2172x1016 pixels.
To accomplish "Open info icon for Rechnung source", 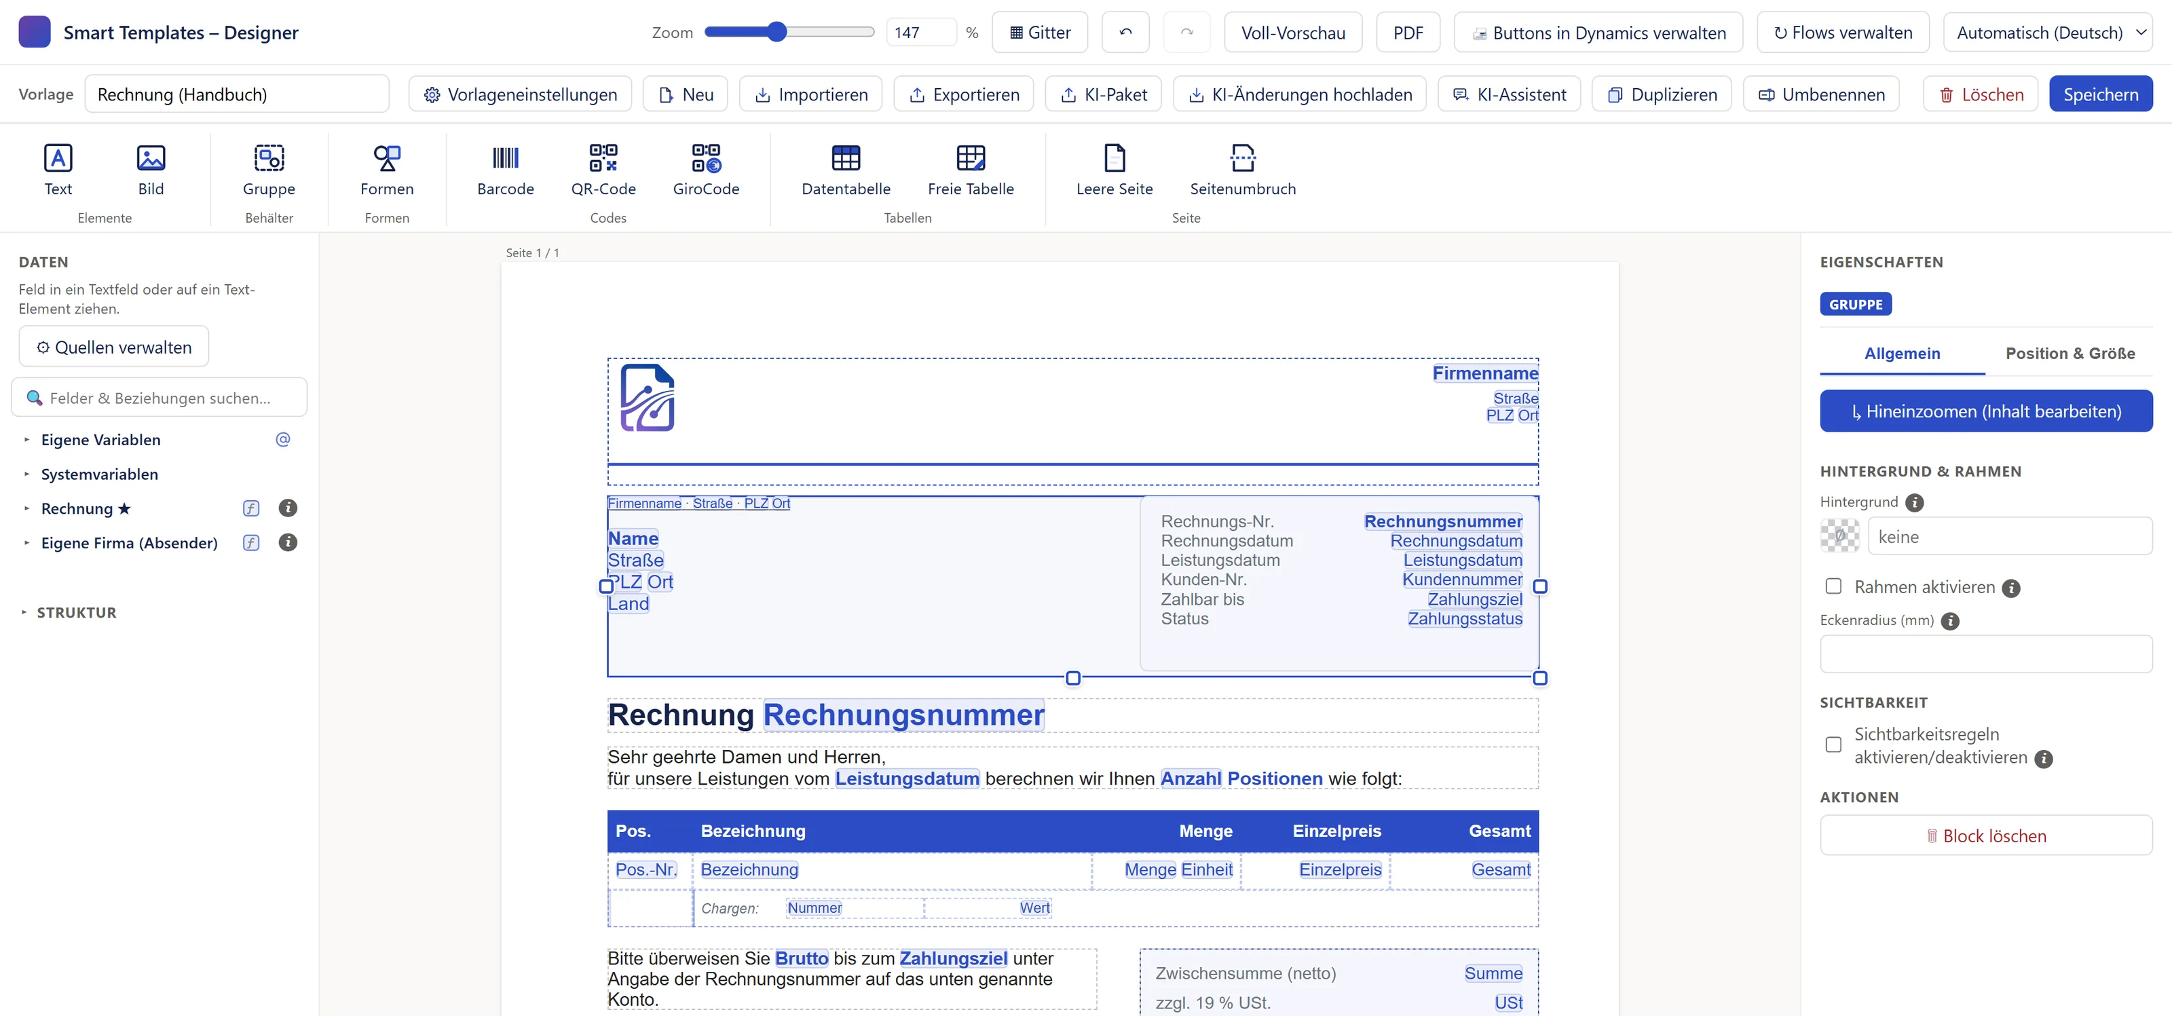I will tap(288, 508).
